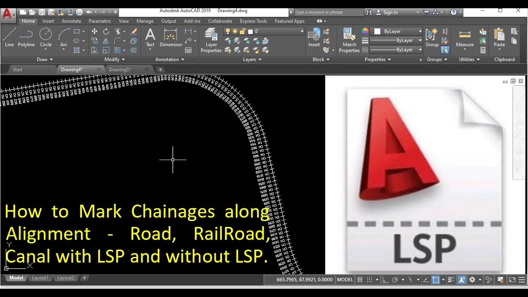Add new layout with plus button
This screenshot has width=528, height=297.
pyautogui.click(x=85, y=278)
